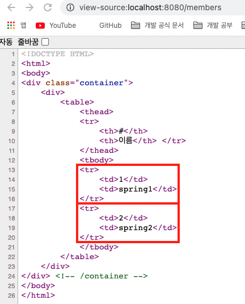Select the <tbody> tag on line 12

tap(96, 160)
